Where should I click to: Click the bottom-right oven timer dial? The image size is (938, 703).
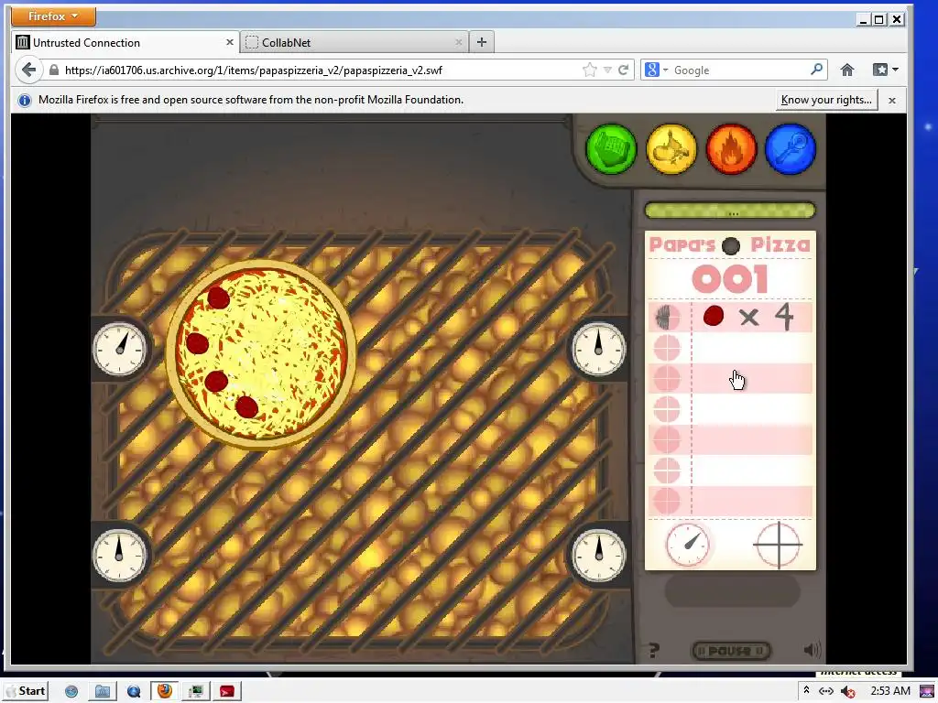tap(598, 556)
